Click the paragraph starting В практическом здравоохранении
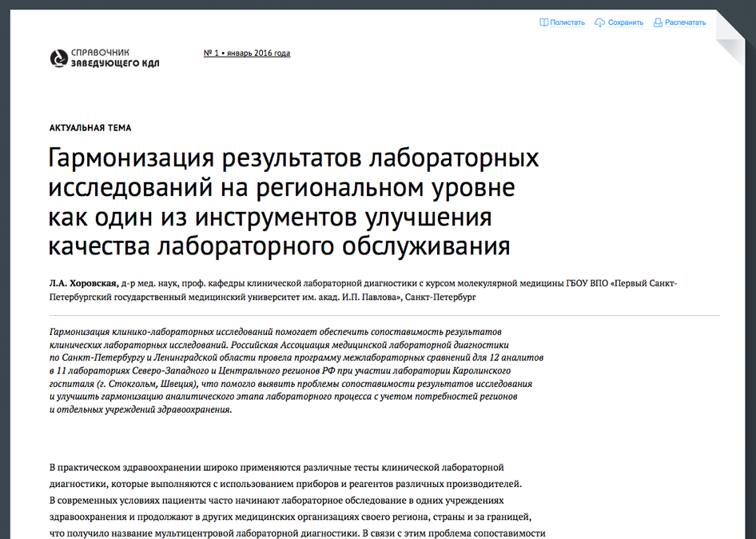 click(x=297, y=501)
